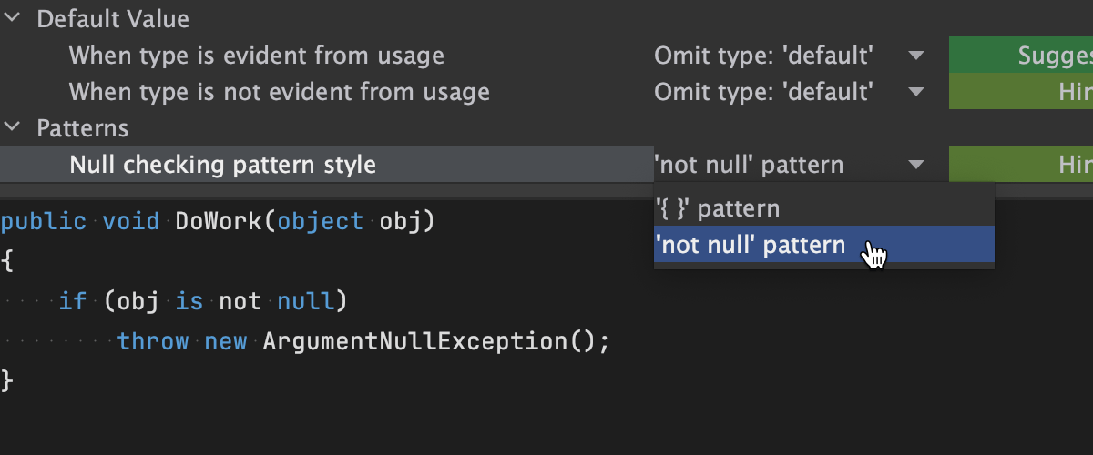The image size is (1093, 455).
Task: Click dropdown arrow on not-evident-from-usage row
Action: pyautogui.click(x=916, y=92)
